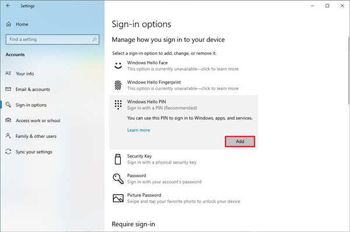
Task: Focus the Find a setting search box
Action: pos(52,39)
